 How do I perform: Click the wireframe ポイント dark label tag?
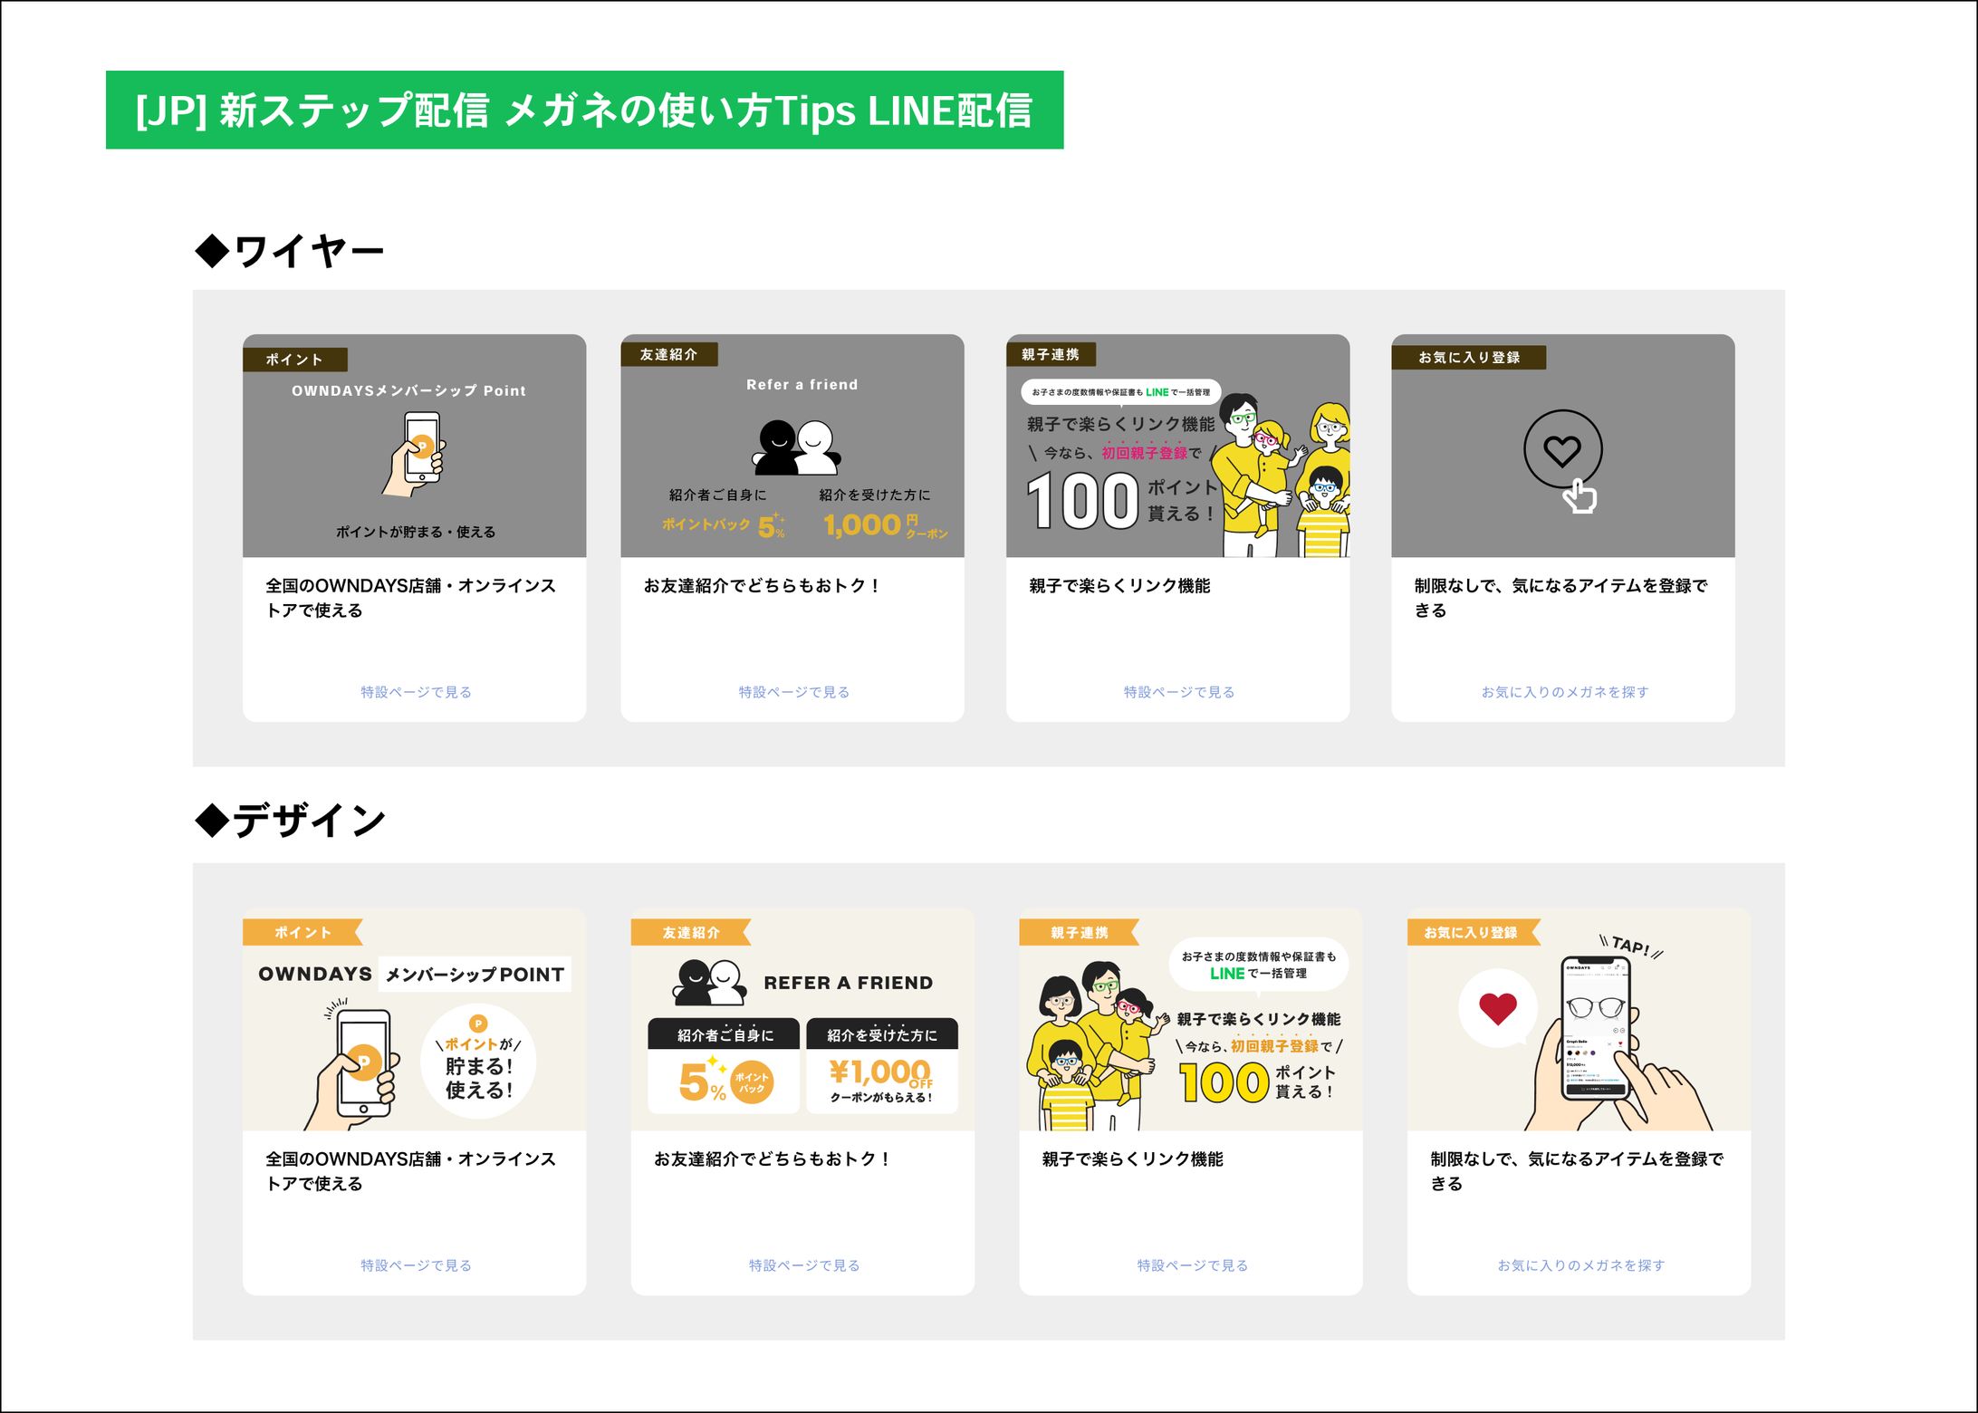(x=295, y=360)
